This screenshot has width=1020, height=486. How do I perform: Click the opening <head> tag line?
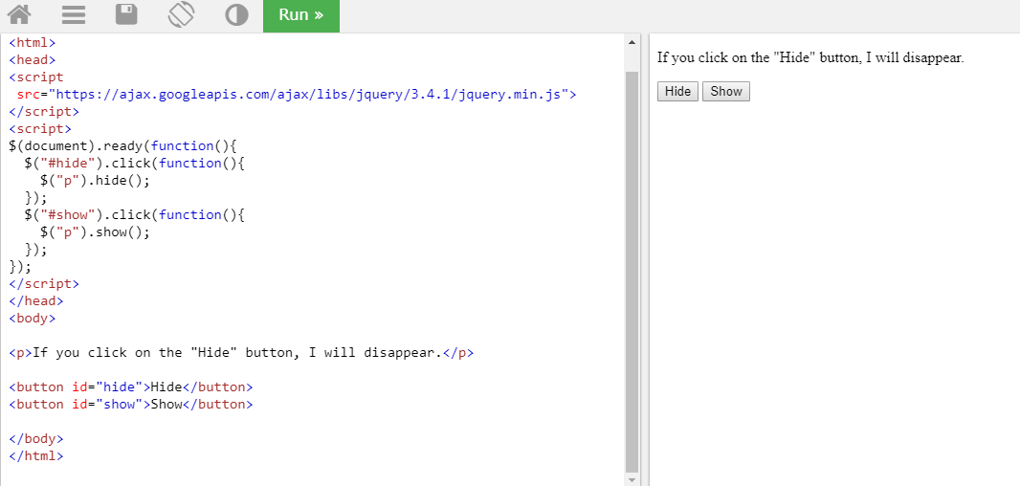click(x=33, y=60)
